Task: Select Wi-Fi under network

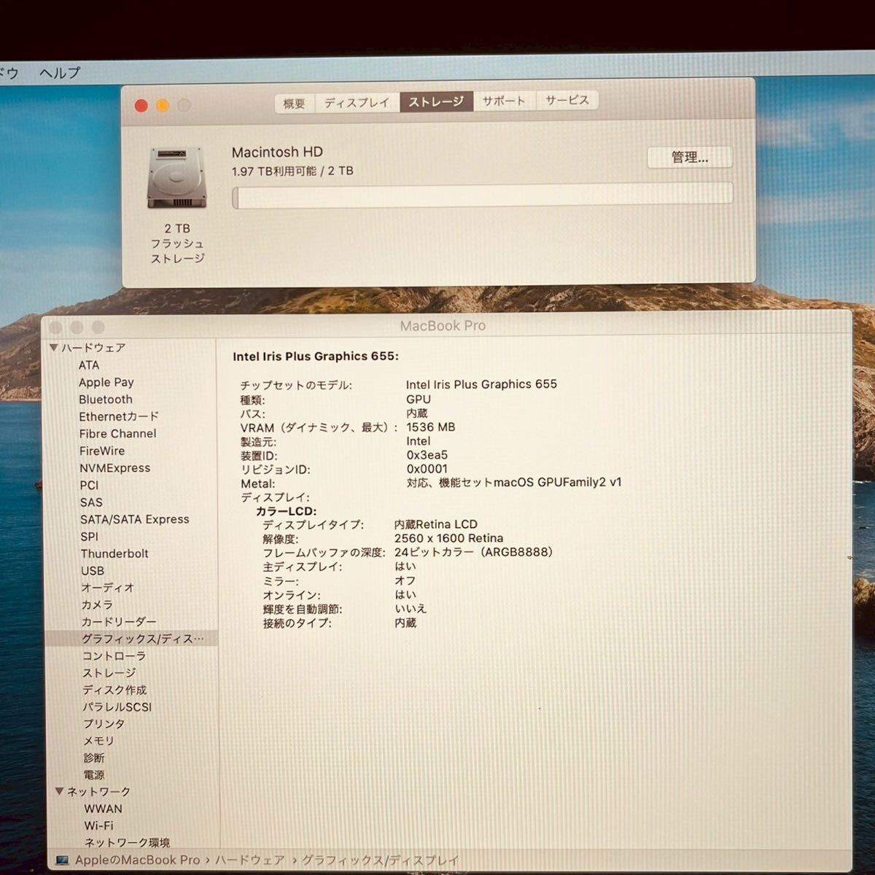Action: pyautogui.click(x=98, y=826)
